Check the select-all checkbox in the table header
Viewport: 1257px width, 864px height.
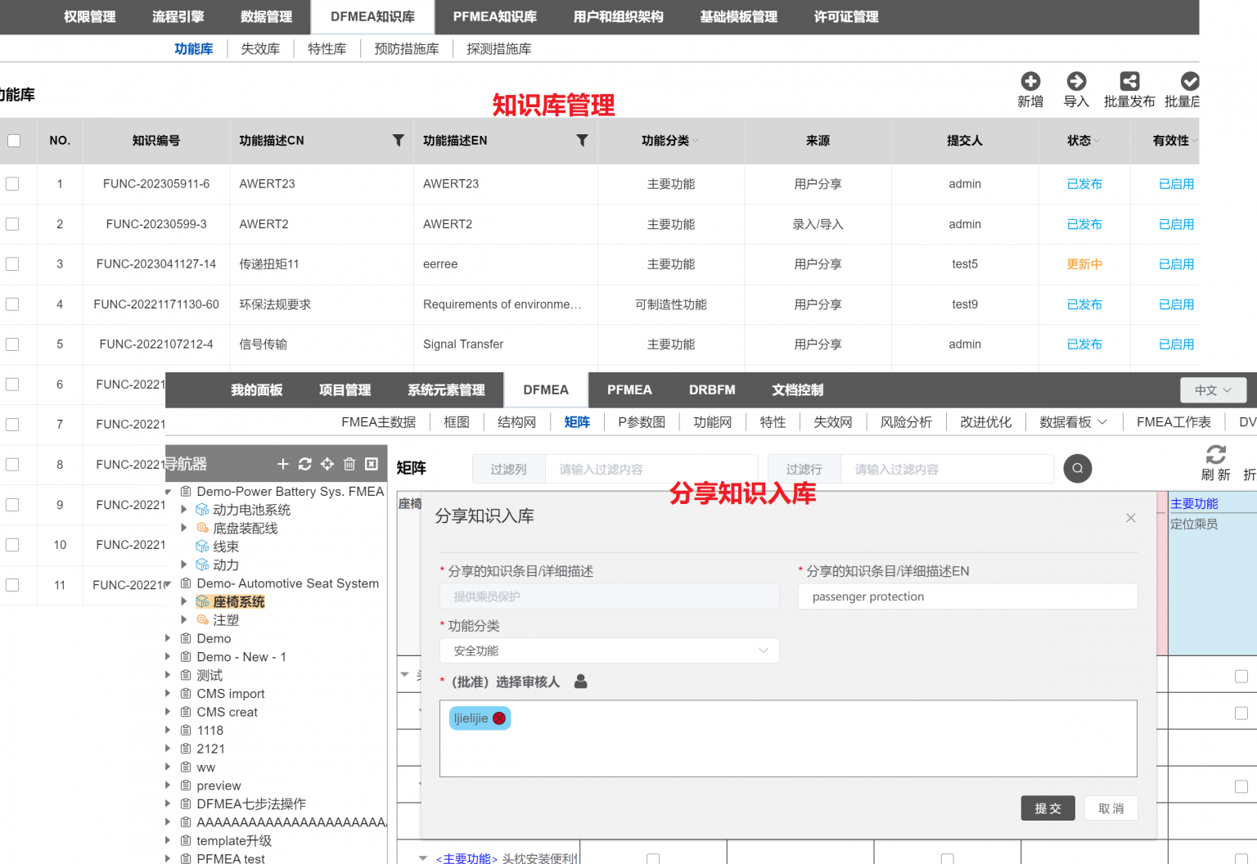(x=12, y=140)
